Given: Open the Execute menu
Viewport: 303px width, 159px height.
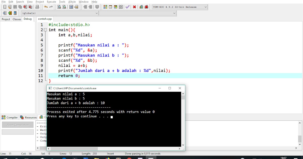Looking at the screenshot, I should (51, 2).
